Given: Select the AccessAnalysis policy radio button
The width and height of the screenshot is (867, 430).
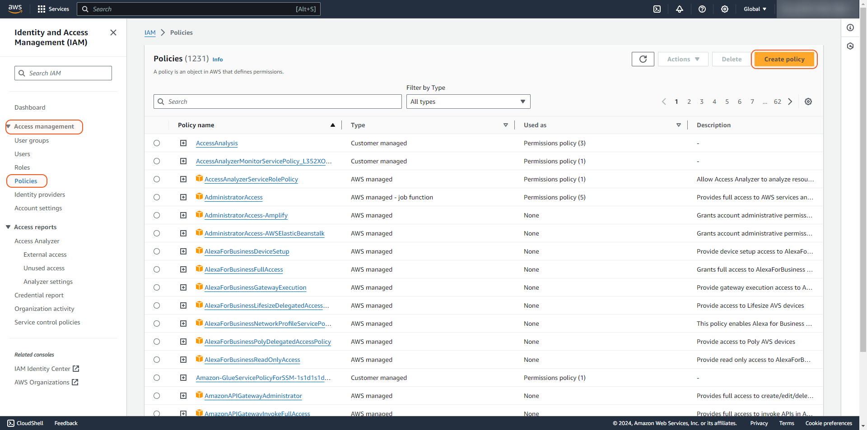Looking at the screenshot, I should coord(157,143).
